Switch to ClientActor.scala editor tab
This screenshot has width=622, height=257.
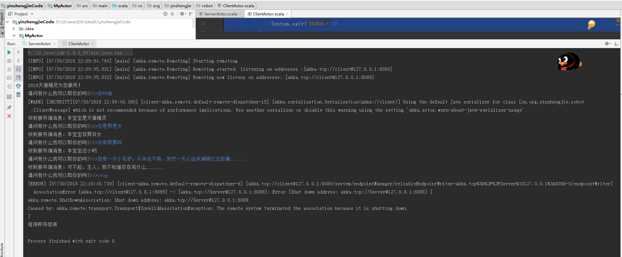[x=268, y=14]
